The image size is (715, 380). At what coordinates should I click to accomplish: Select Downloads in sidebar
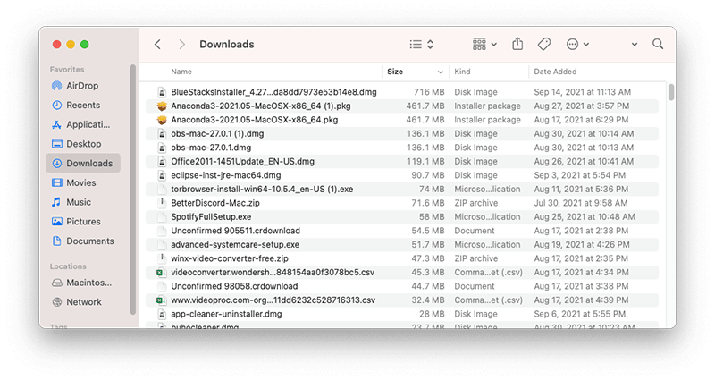click(83, 164)
